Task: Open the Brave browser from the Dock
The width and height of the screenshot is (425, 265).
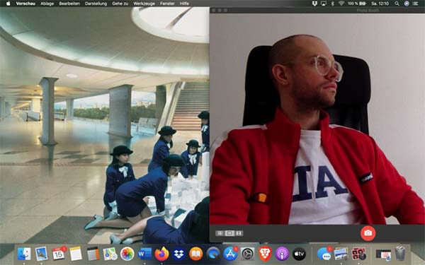Action: point(264,254)
